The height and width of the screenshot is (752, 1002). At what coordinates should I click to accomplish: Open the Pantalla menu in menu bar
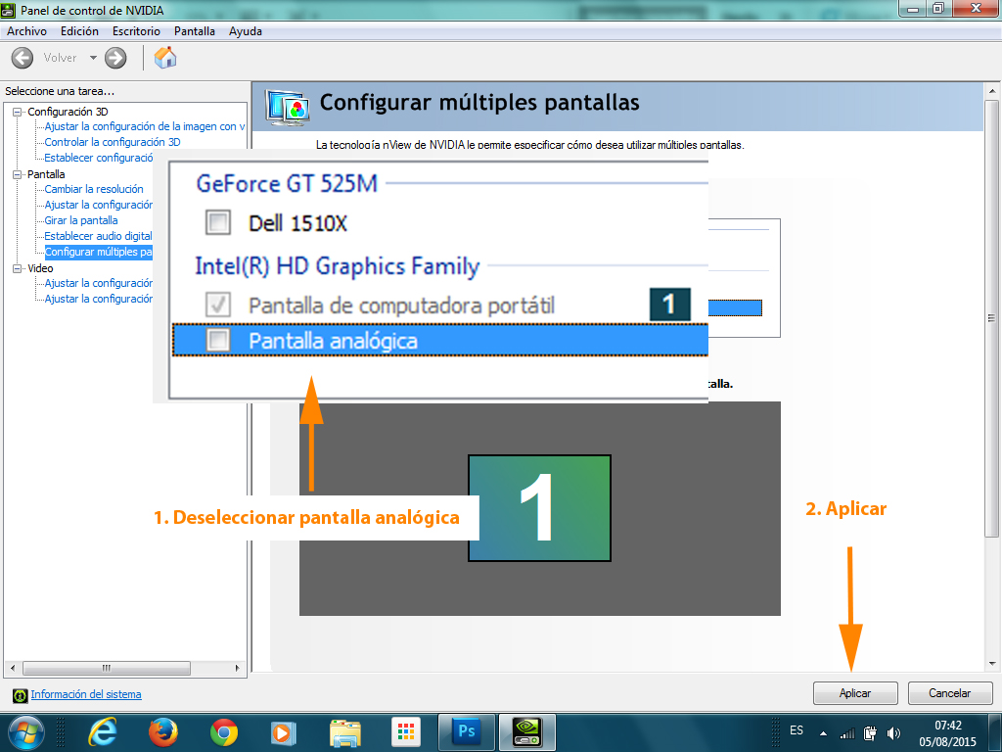coord(195,31)
